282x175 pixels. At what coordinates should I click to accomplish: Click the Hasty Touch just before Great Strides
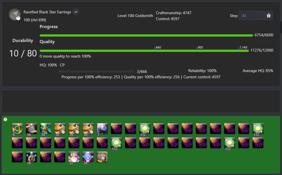[60, 157]
